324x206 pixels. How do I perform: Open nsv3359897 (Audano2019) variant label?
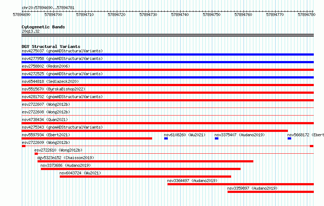252,188
